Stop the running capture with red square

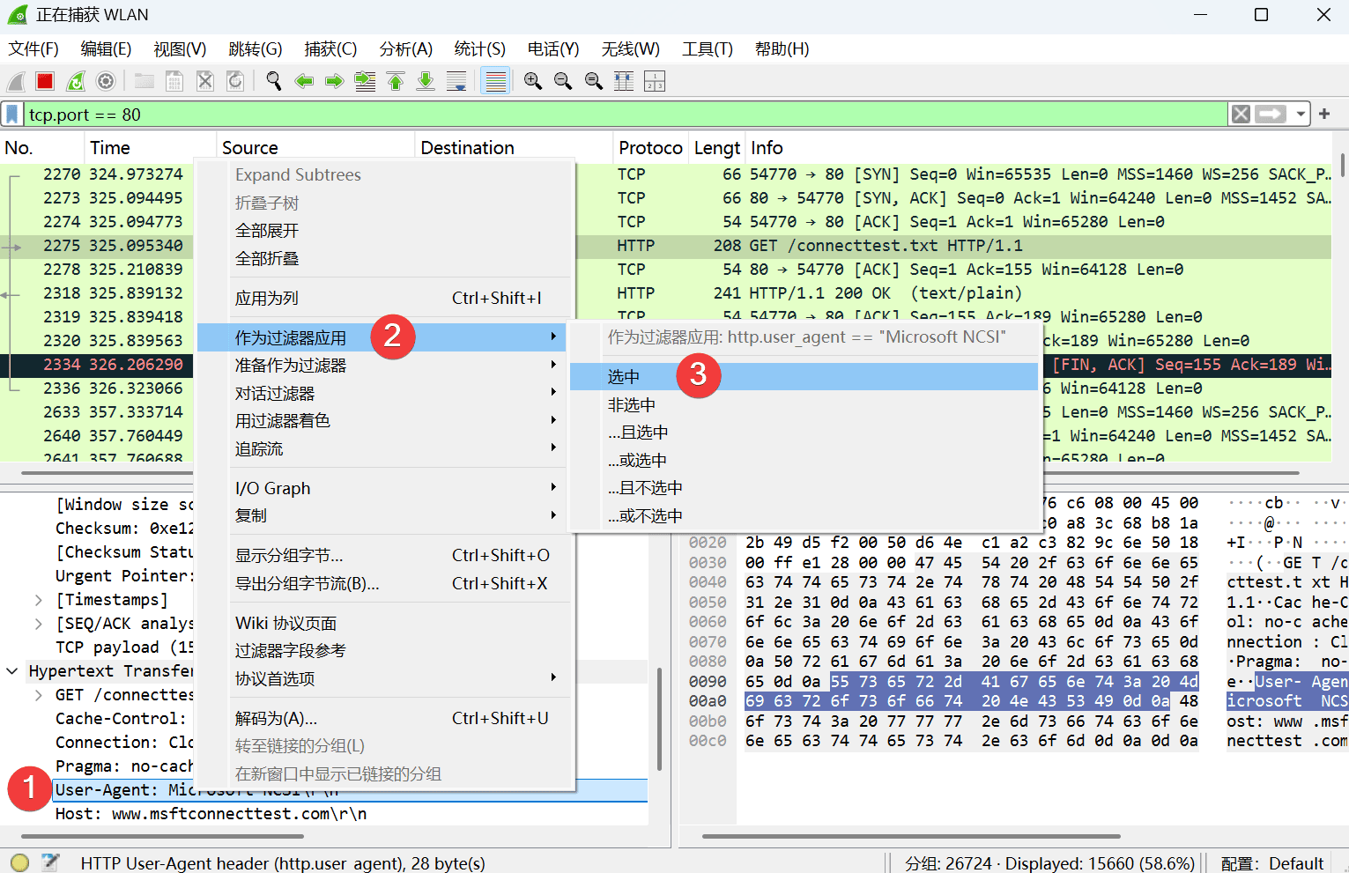[x=45, y=81]
